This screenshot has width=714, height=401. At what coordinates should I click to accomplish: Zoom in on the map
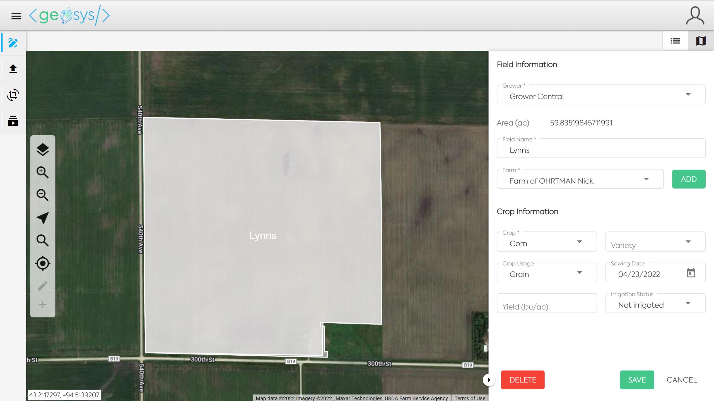(x=43, y=172)
